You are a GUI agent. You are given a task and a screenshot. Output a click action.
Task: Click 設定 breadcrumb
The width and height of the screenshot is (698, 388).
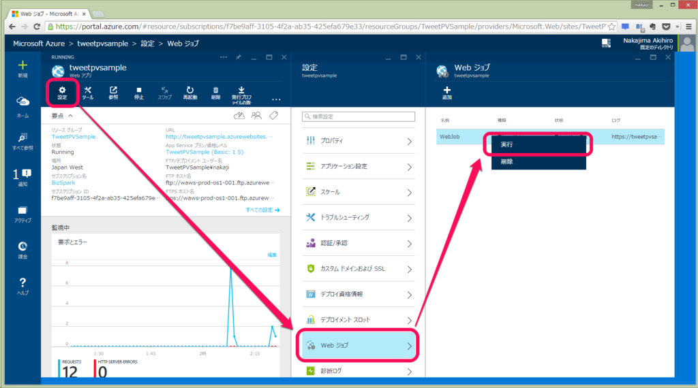pyautogui.click(x=147, y=44)
